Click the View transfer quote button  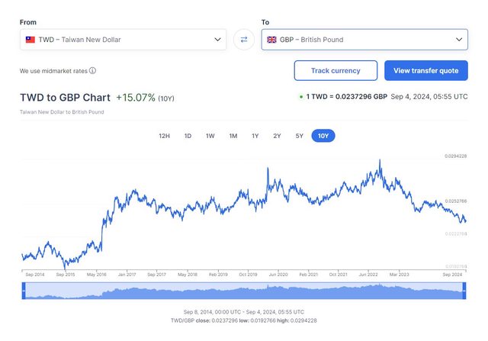[425, 71]
